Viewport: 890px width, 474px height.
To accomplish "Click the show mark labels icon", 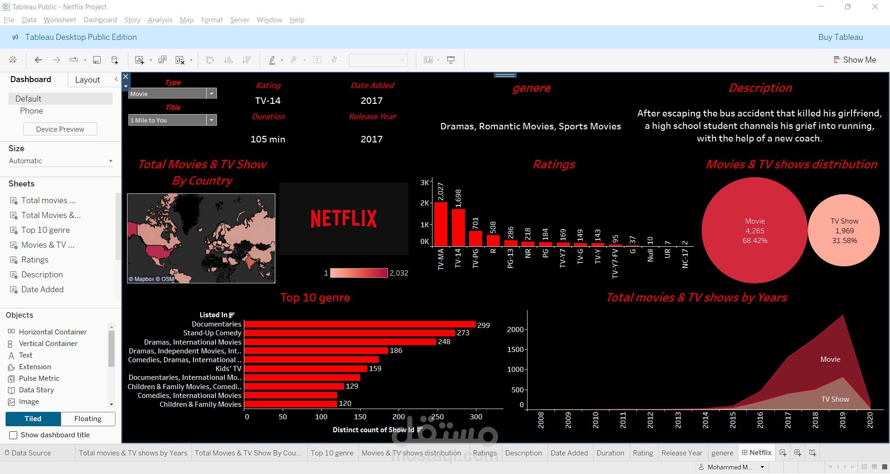I will (x=317, y=60).
